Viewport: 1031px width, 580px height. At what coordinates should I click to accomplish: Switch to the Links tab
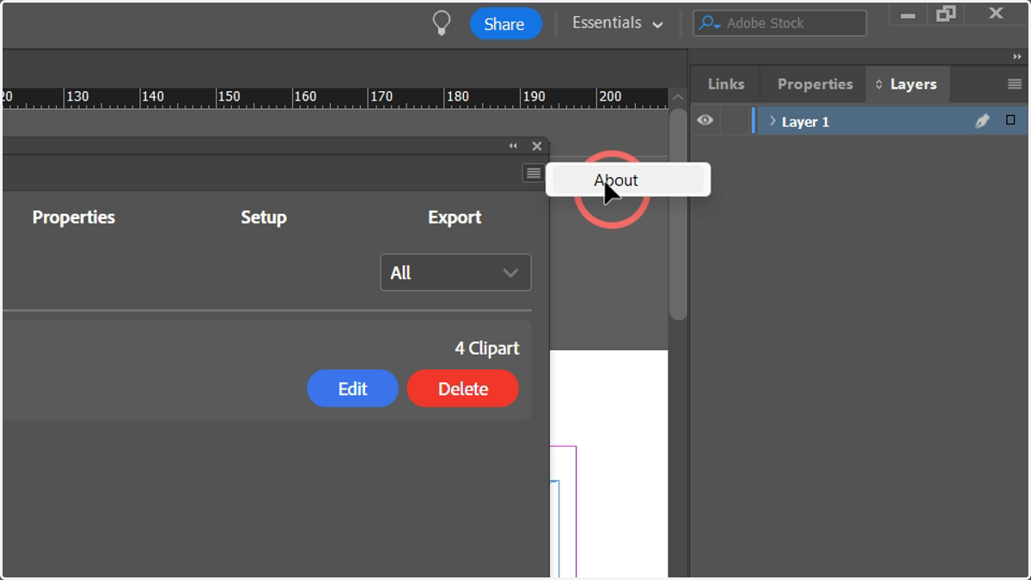click(x=726, y=84)
